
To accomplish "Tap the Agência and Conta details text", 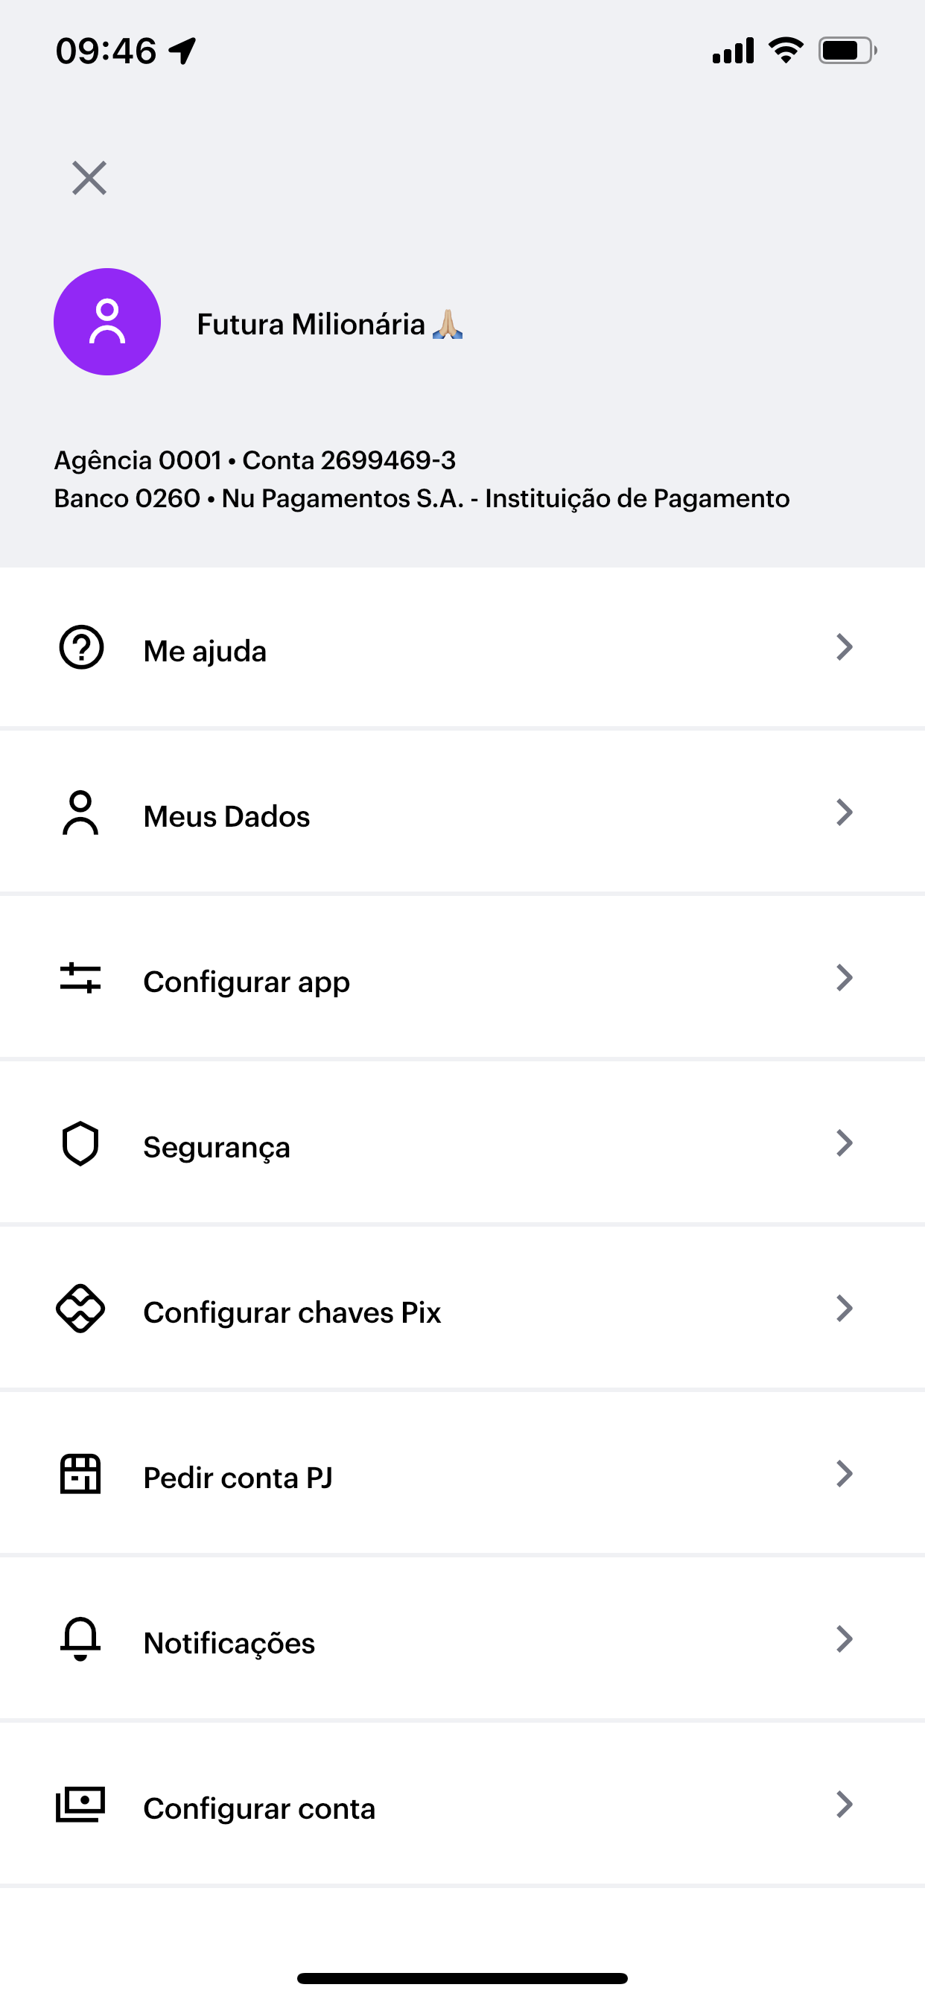I will tap(255, 461).
